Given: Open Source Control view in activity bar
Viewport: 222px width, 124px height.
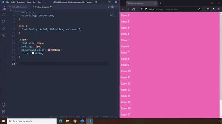Looking at the screenshot, I should [3, 21].
